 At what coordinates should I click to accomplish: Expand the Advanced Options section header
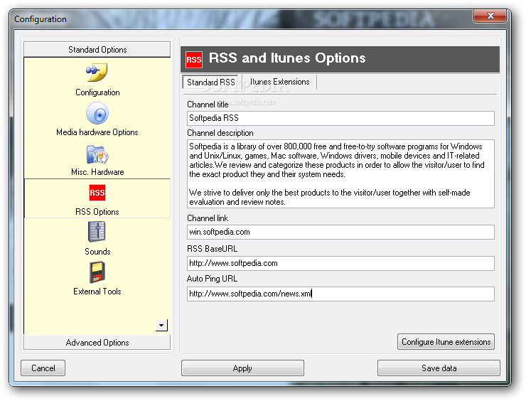[x=97, y=343]
